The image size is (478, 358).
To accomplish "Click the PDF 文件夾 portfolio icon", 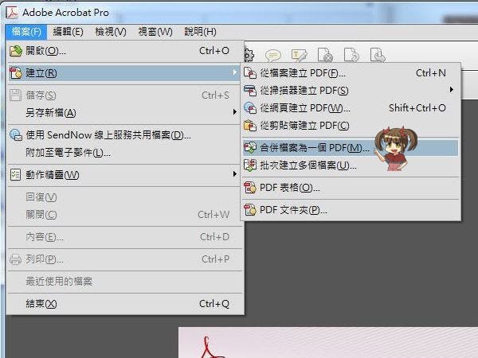I will pos(250,210).
